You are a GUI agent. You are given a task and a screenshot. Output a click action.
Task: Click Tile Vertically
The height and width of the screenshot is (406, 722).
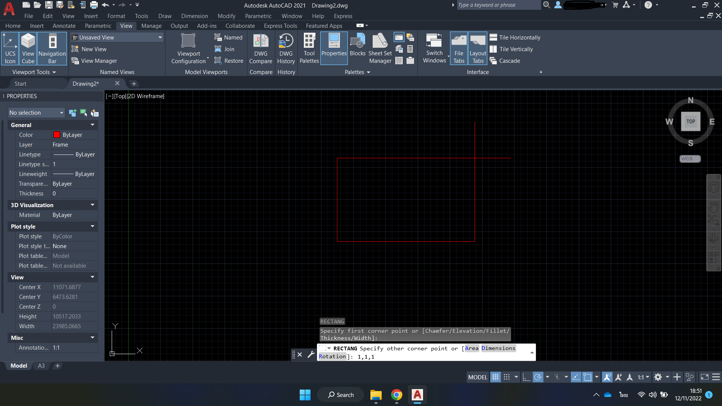(x=511, y=49)
